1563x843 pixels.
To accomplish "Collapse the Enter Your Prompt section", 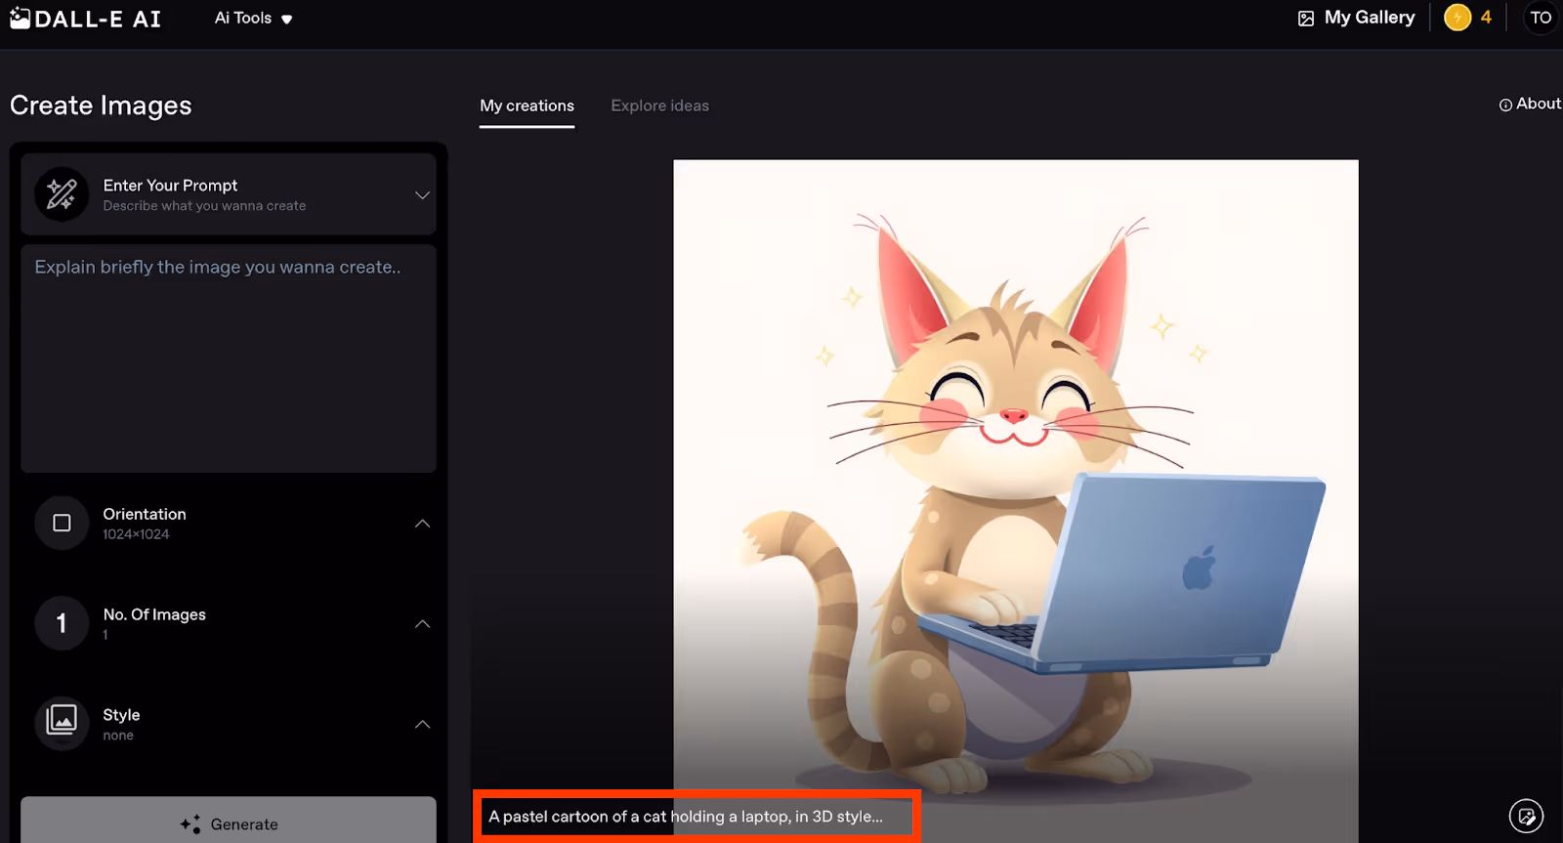I will (x=422, y=195).
